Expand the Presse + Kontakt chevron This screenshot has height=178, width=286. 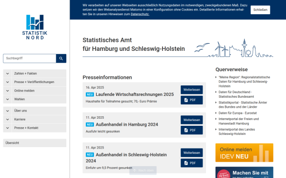tap(8, 128)
